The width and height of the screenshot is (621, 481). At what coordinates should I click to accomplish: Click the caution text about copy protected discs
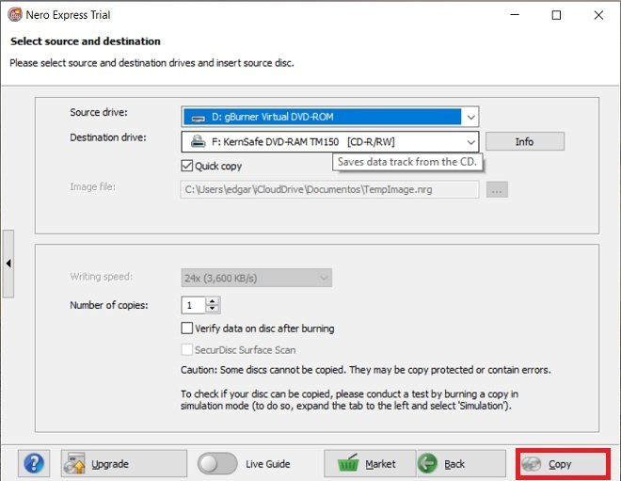point(366,370)
